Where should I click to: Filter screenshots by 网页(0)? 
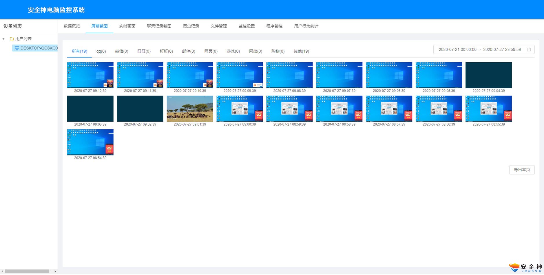point(211,51)
